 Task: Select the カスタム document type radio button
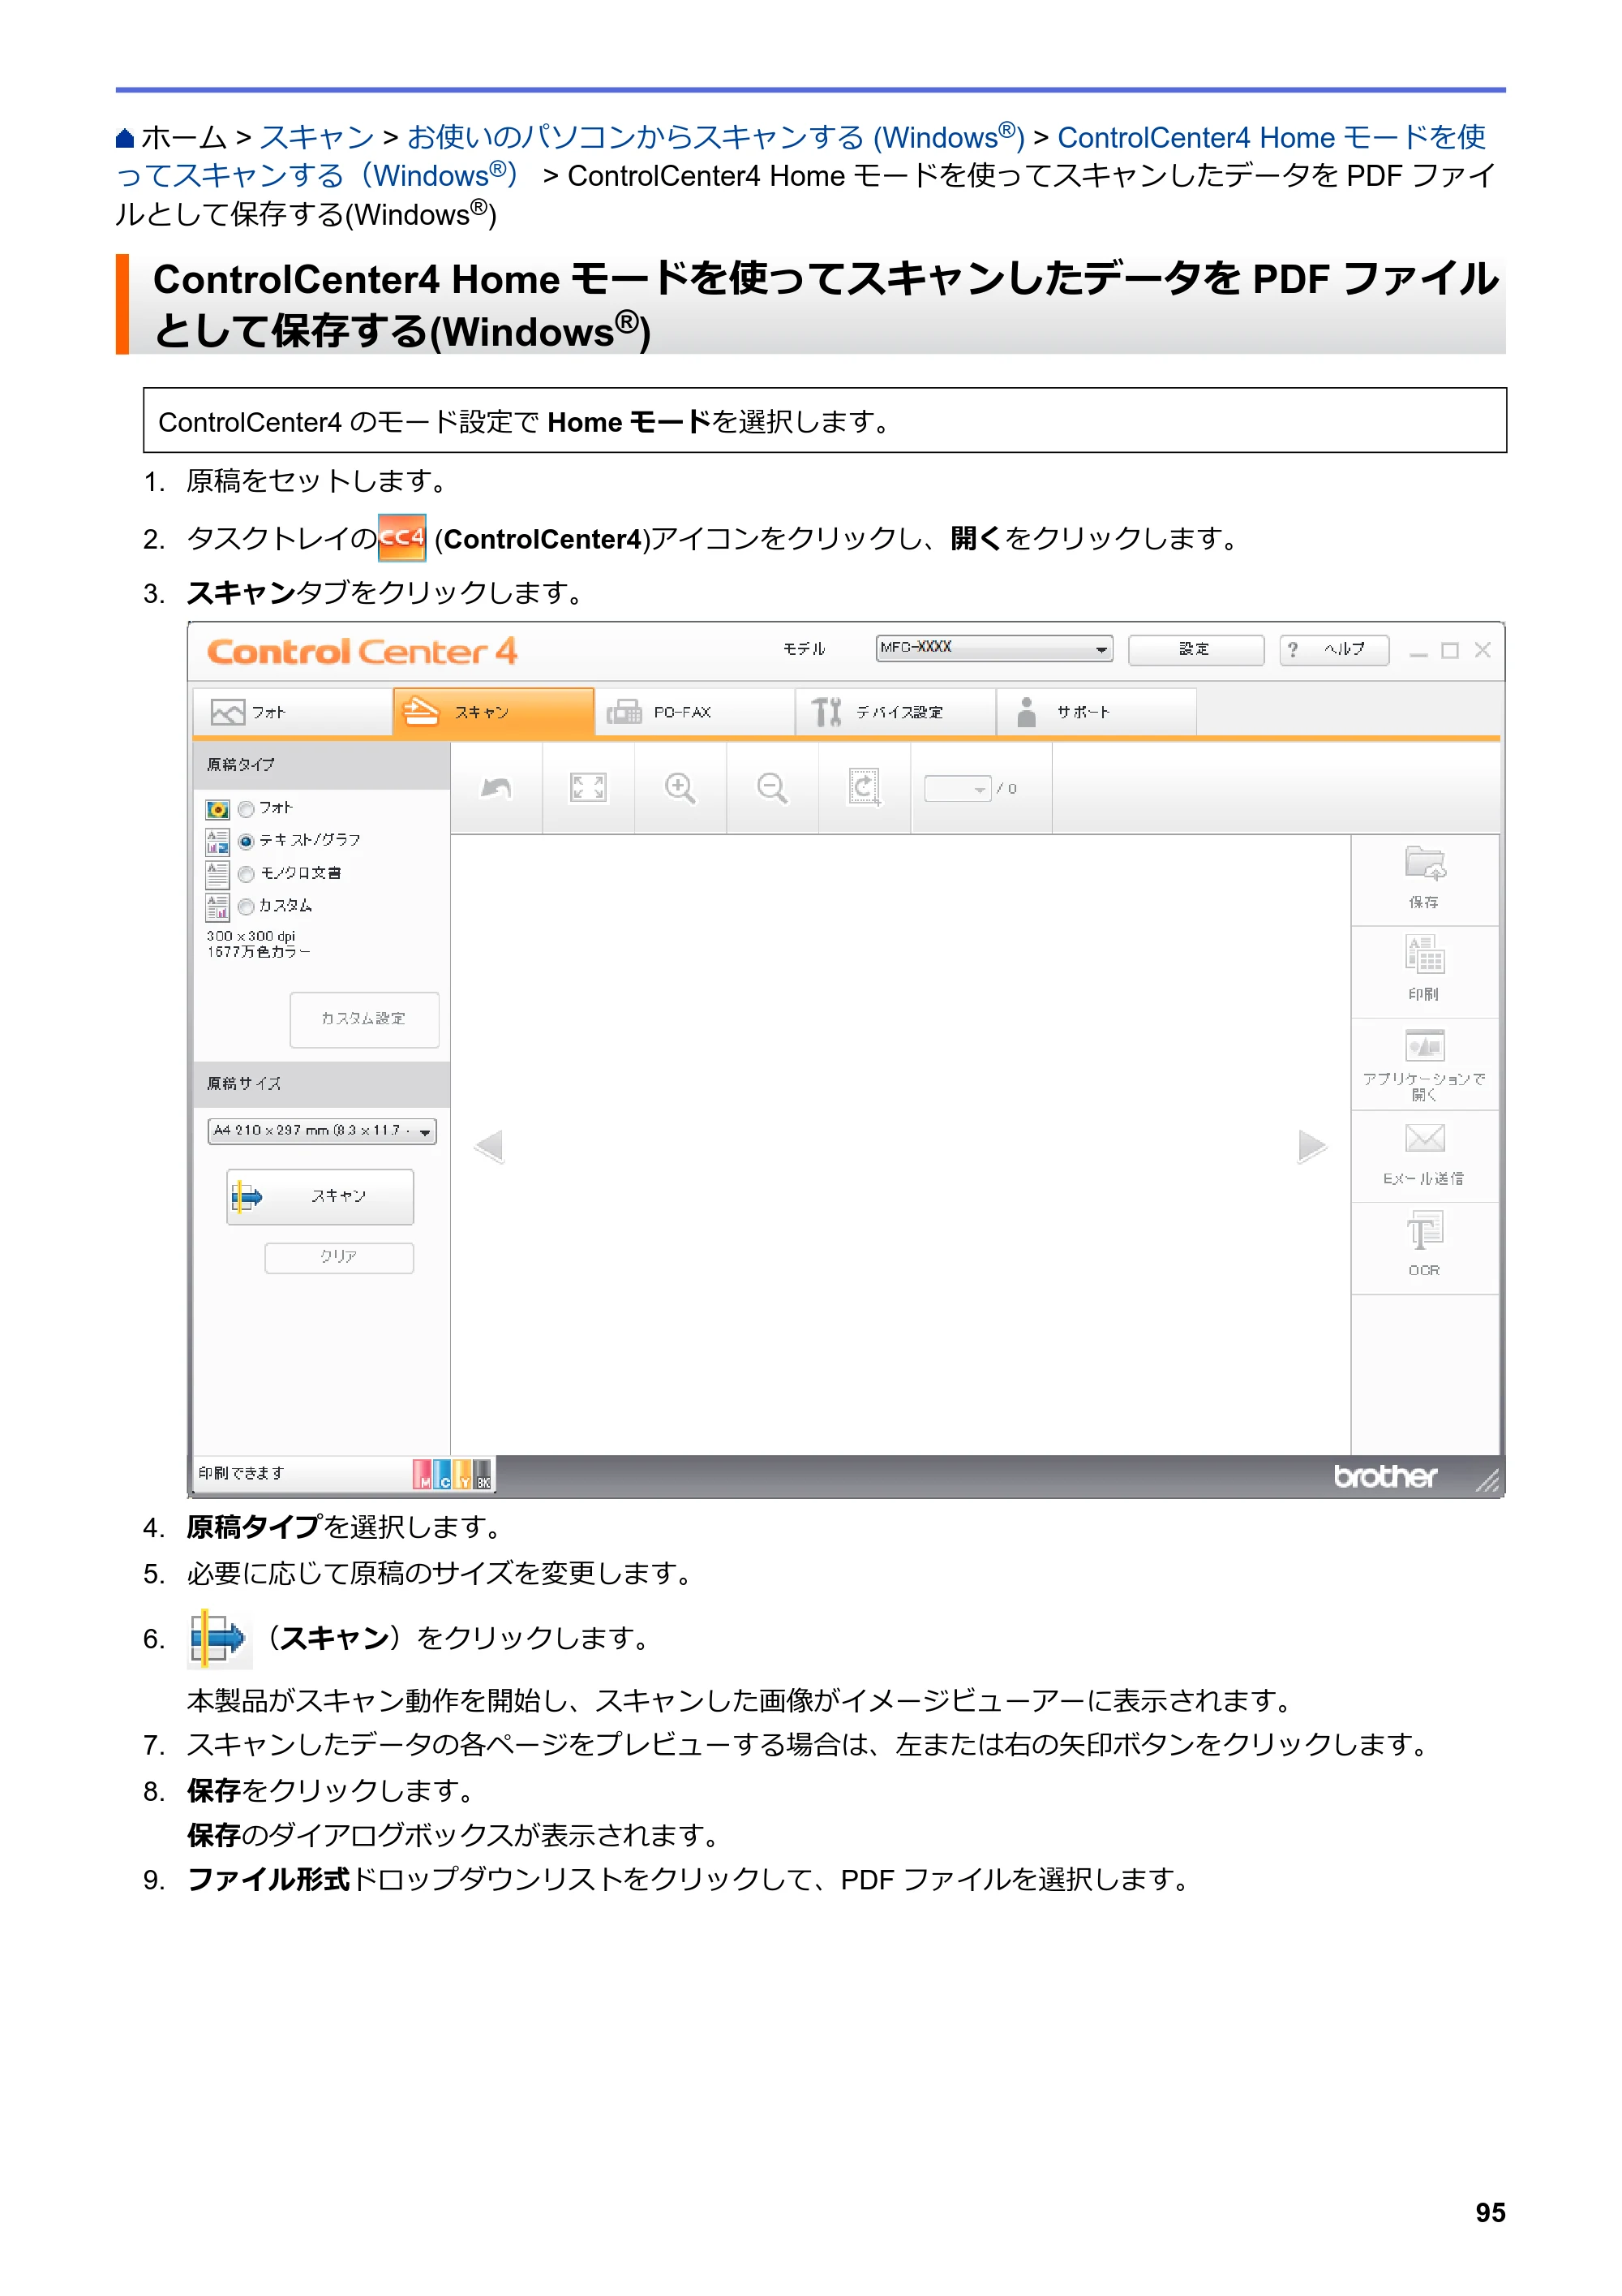pos(246,907)
